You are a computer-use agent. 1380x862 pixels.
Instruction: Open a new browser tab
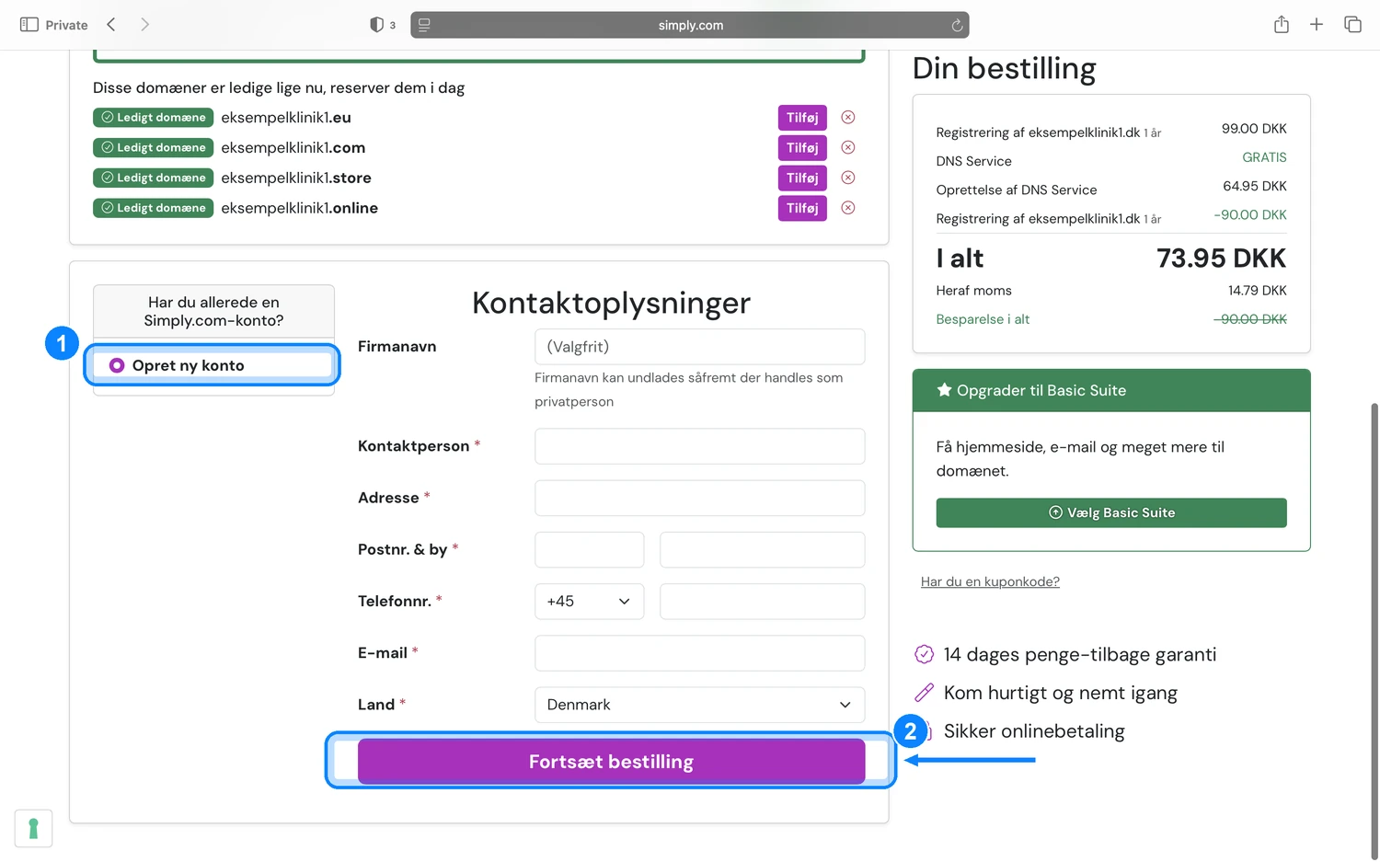(1317, 25)
